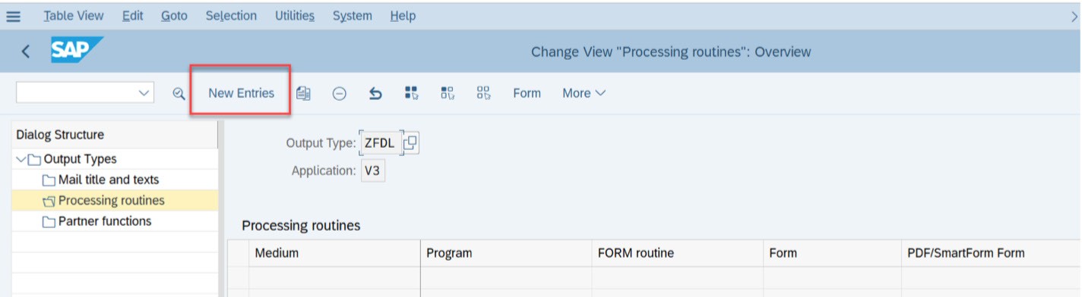Open the command field dropdown arrow

click(x=144, y=93)
